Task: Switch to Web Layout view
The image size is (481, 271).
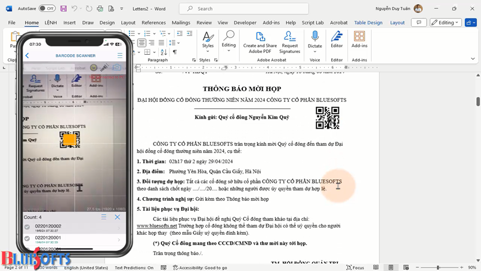Action: pos(406,267)
